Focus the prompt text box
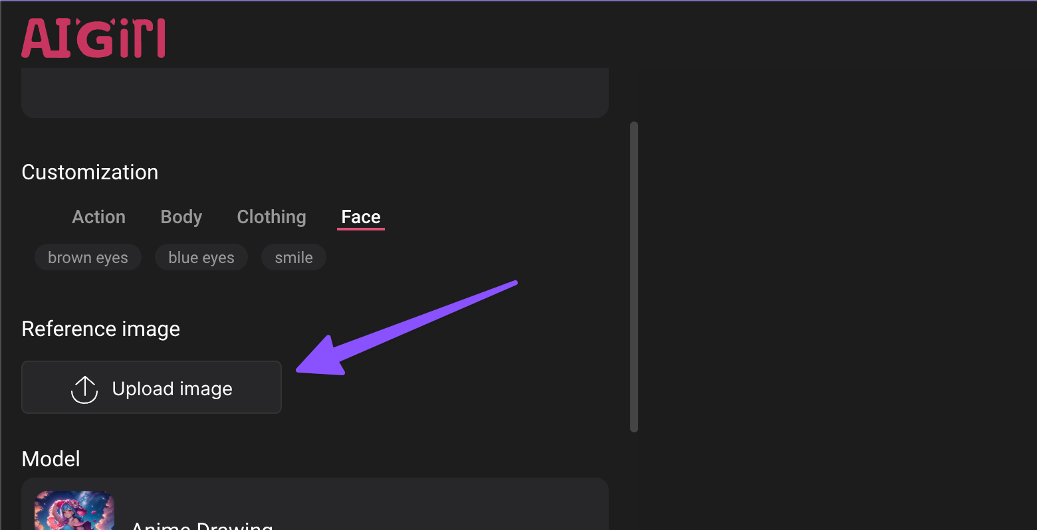This screenshot has width=1037, height=530. 315,92
